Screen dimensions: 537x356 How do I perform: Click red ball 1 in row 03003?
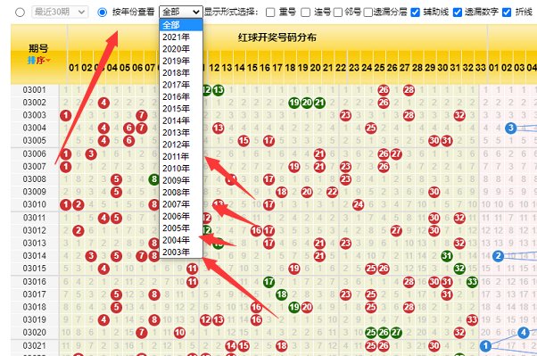click(66, 115)
